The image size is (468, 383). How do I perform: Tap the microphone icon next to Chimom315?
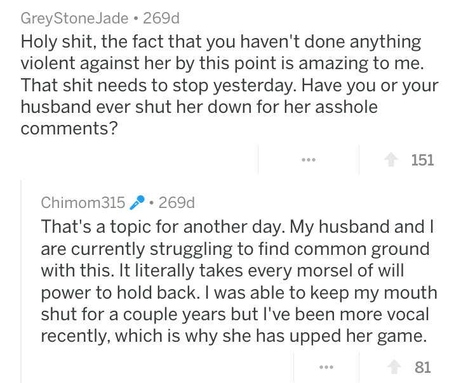[137, 202]
